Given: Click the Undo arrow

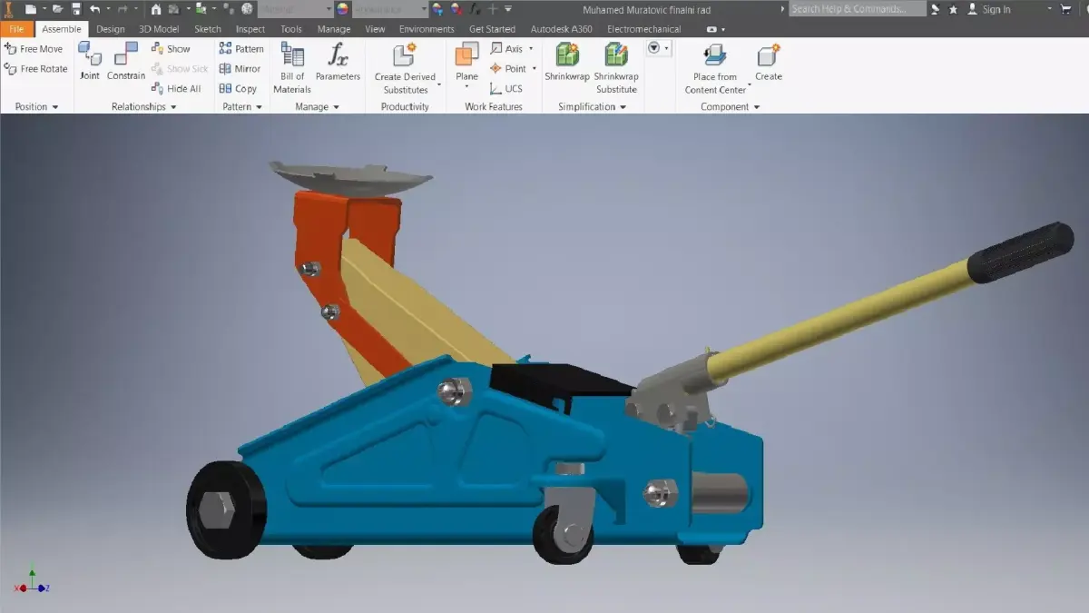Looking at the screenshot, I should coord(94,9).
